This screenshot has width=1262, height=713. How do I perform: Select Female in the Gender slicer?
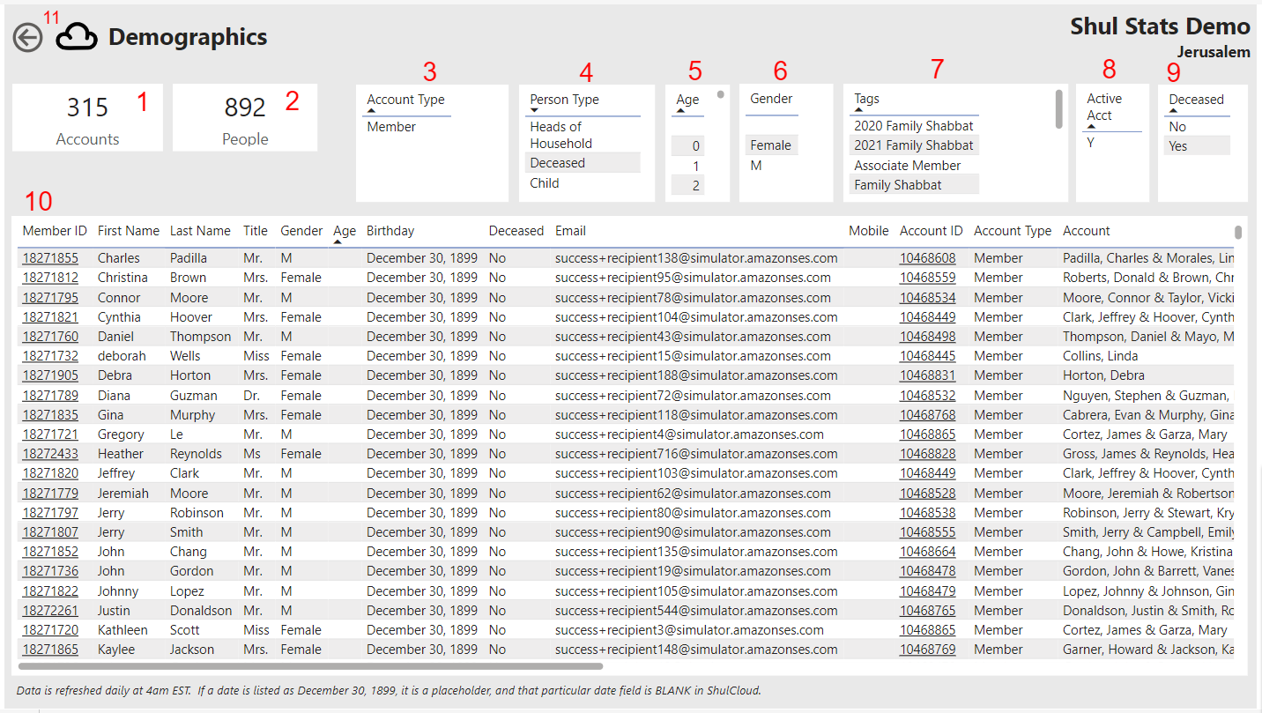click(770, 145)
